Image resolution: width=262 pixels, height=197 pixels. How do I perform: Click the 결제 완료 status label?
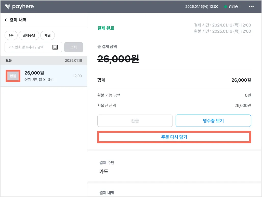(x=106, y=28)
